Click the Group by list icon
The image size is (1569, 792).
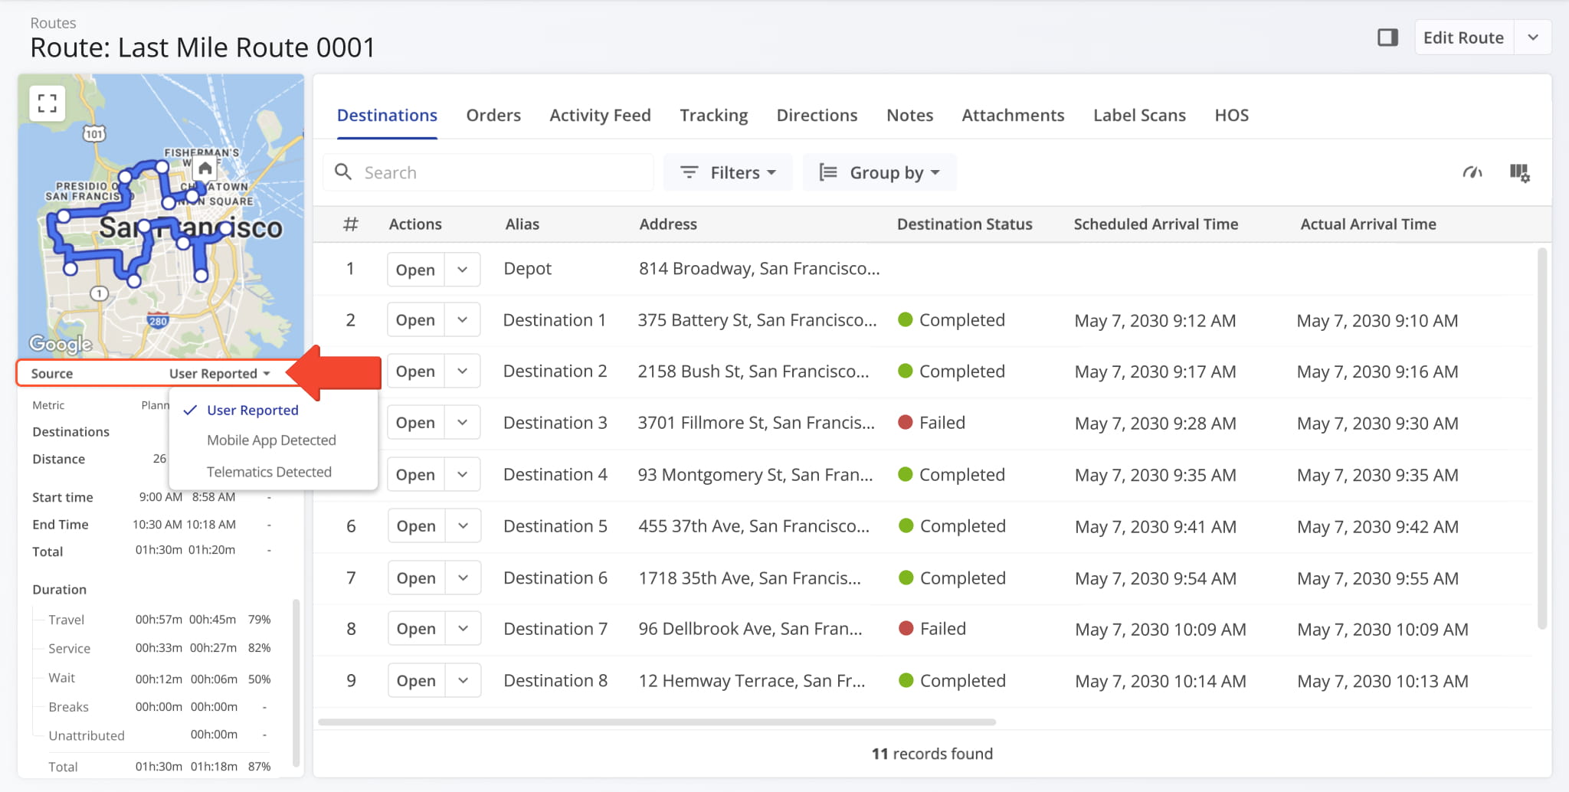(827, 172)
